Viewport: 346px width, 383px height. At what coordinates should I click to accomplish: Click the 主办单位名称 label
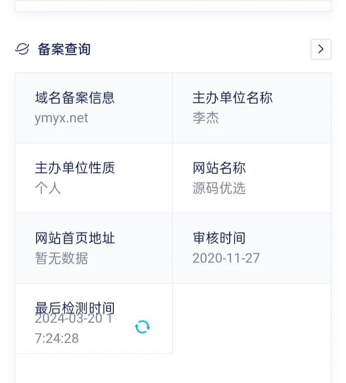point(233,98)
